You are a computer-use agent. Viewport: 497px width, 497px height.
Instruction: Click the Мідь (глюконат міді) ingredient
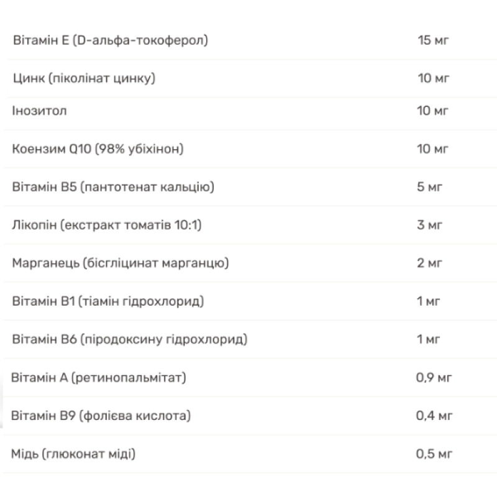[x=73, y=454]
